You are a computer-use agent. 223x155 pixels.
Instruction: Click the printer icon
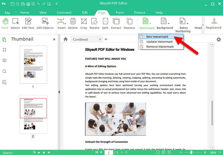coord(28,4)
